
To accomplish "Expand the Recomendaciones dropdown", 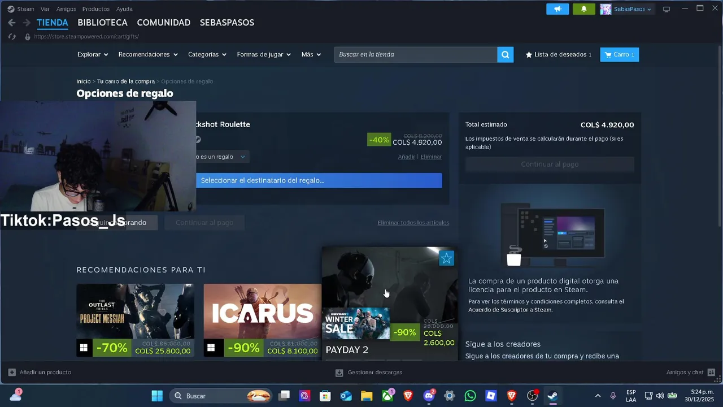I will pyautogui.click(x=148, y=55).
